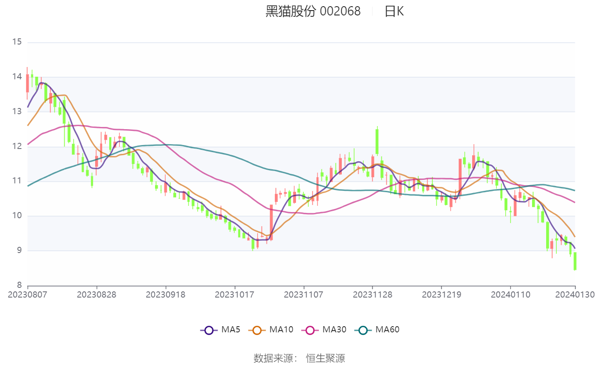Click the 20231107 date axis label
This screenshot has height=365, width=599.
coord(303,294)
